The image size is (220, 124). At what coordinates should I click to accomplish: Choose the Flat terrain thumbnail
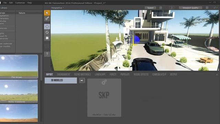coord(19,66)
